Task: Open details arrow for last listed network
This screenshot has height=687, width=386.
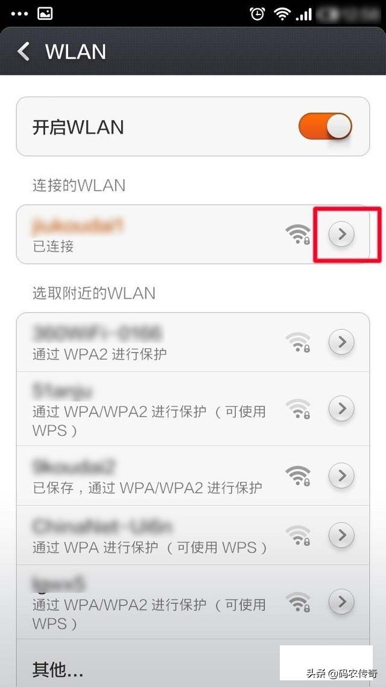Action: (x=341, y=602)
